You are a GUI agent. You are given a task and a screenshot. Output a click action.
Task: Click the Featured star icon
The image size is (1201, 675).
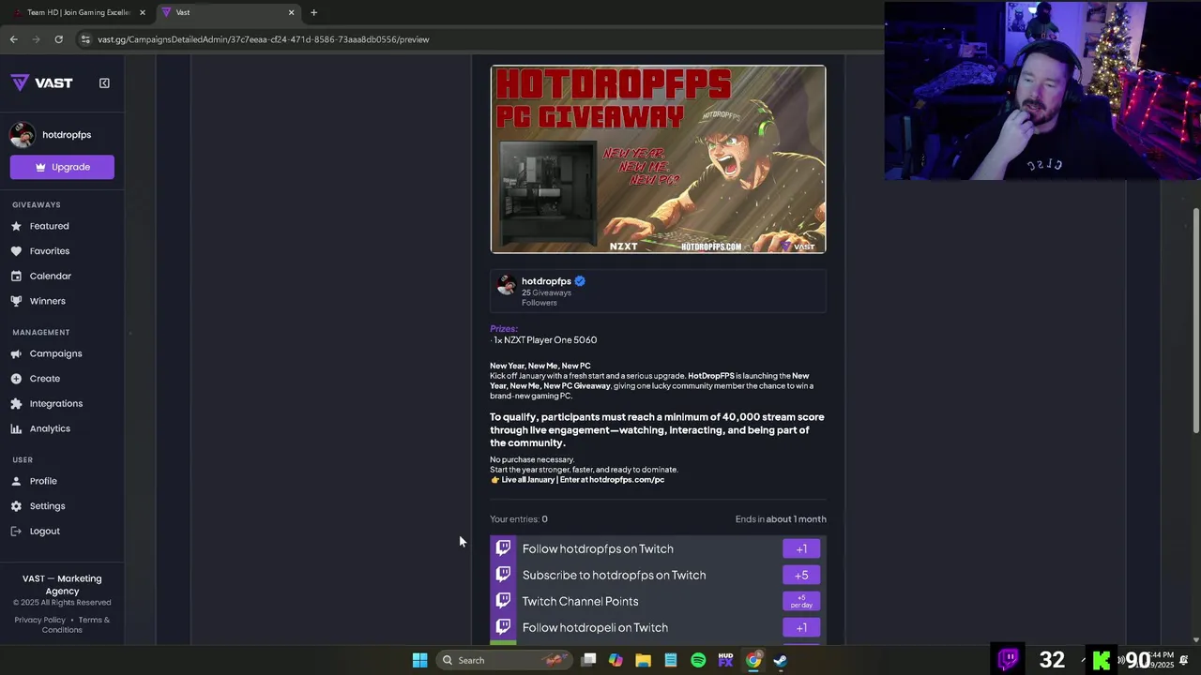pos(16,226)
